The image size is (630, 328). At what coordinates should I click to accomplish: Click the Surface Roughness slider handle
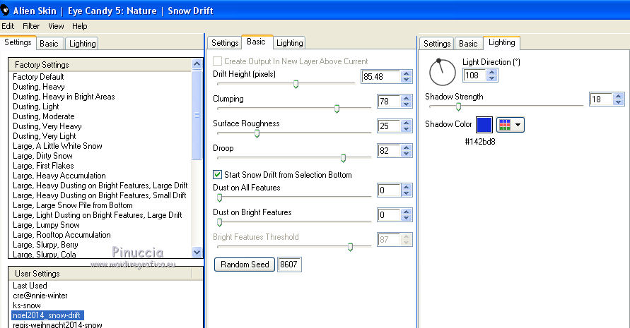[x=257, y=133]
